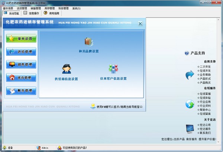The image size is (223, 152).
Task: Open 供货商信息设置 person icon
Action: coord(67,69)
